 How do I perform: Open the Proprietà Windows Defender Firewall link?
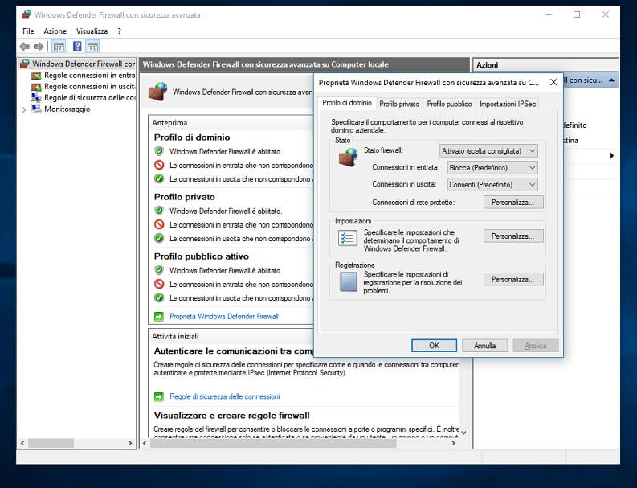pyautogui.click(x=224, y=317)
